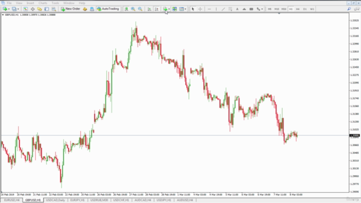
Task: Expand the Profiles dropdown arrow
Action: pos(18,9)
